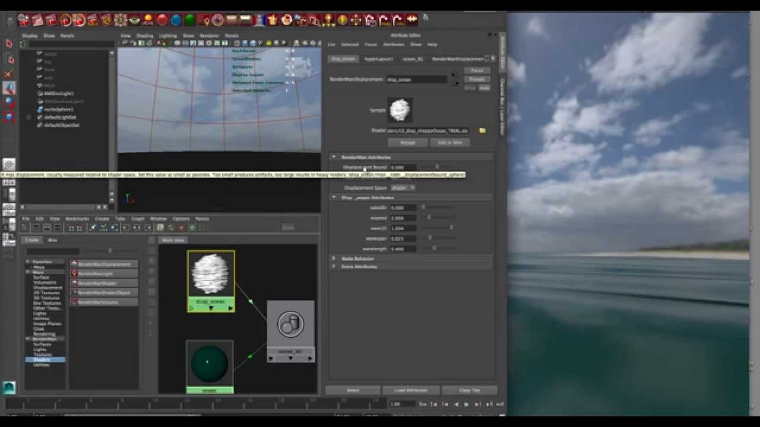760x427 pixels.
Task: Switch to the Bins tab in Hypershade
Action: tap(52, 240)
